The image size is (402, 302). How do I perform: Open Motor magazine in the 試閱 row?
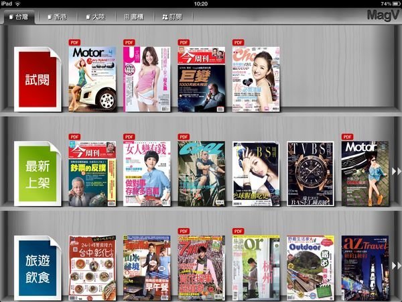[x=92, y=78]
